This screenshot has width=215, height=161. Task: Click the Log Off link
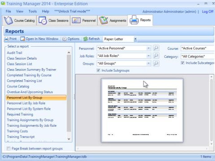[208, 11]
